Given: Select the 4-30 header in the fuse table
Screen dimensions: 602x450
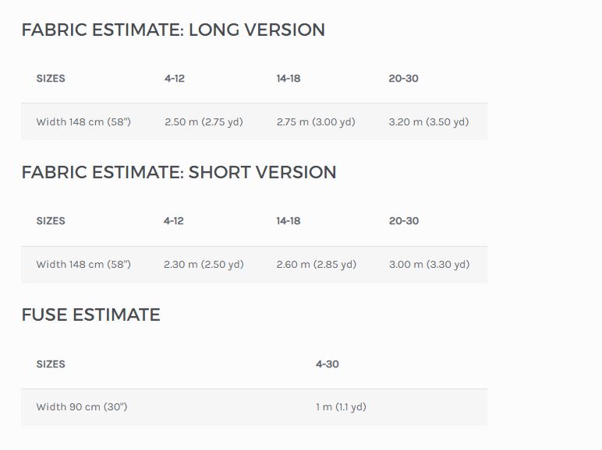Looking at the screenshot, I should 328,364.
